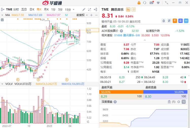Click the third earnings E marker on chart
The height and width of the screenshot is (128, 190).
[67, 80]
